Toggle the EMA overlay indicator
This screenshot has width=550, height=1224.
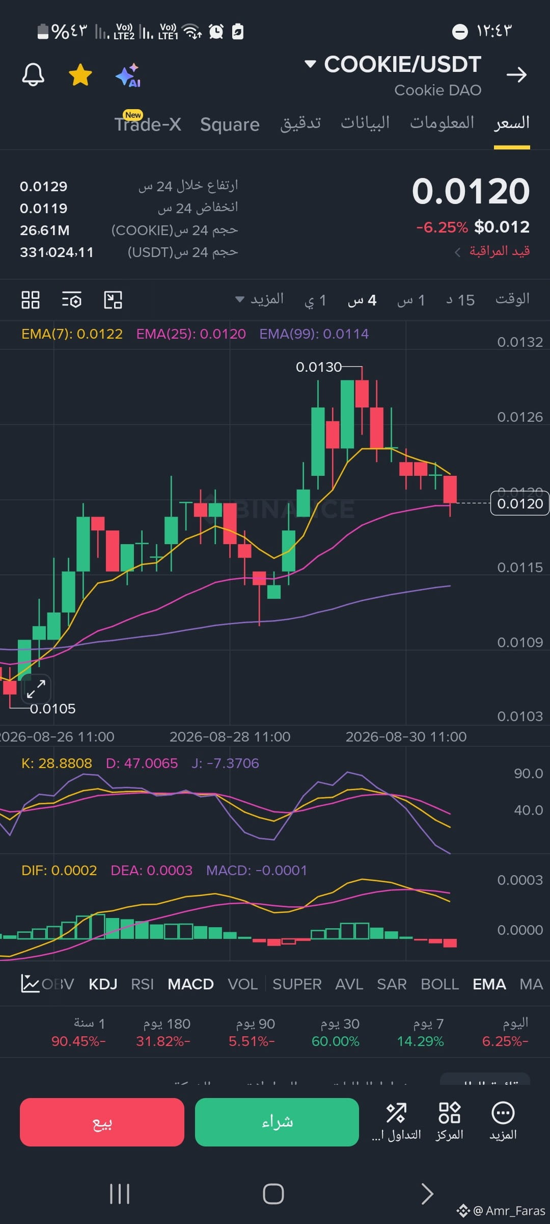tap(489, 984)
